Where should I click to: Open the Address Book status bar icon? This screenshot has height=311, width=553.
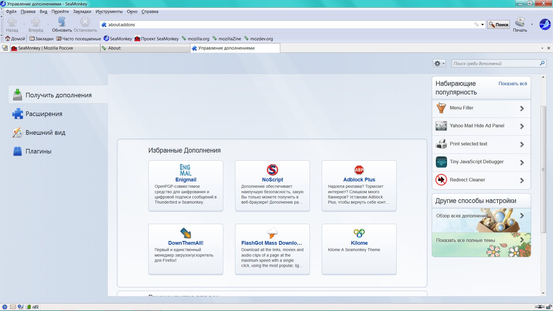click(x=28, y=307)
